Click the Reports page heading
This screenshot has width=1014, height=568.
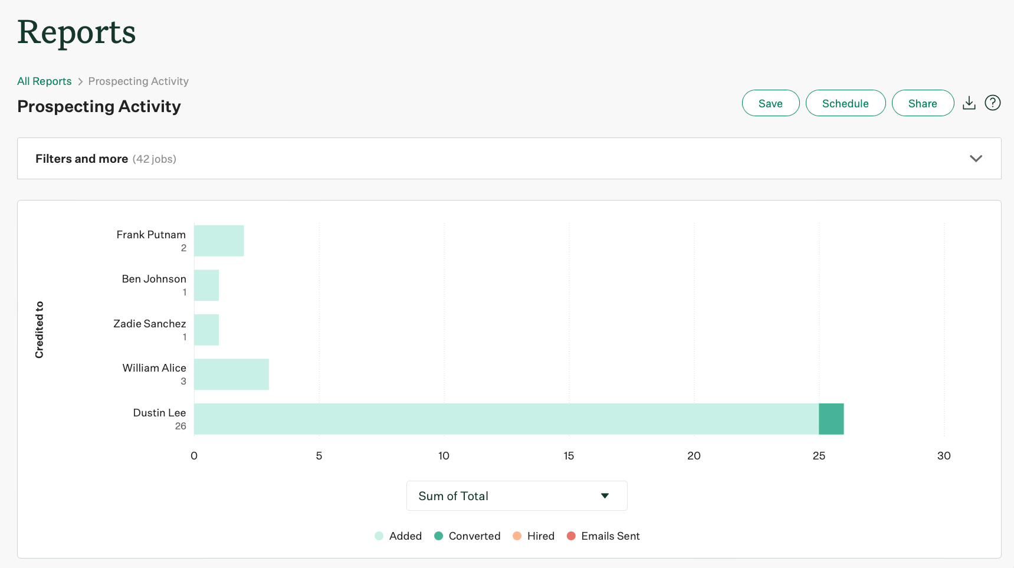[76, 32]
